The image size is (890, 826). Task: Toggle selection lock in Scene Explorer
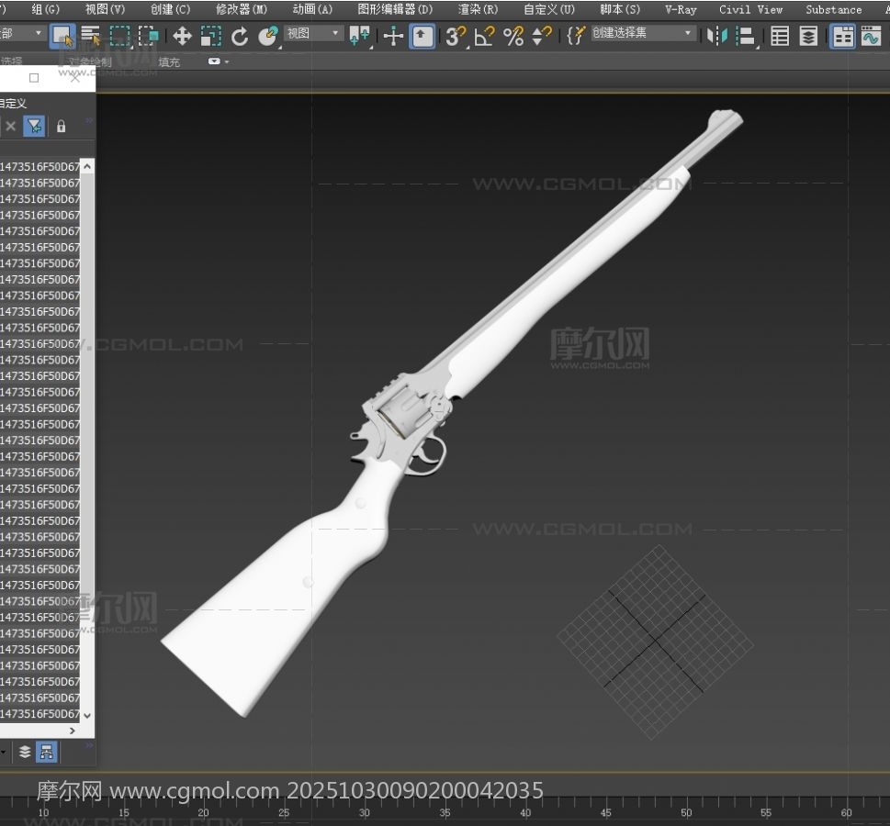click(x=61, y=126)
